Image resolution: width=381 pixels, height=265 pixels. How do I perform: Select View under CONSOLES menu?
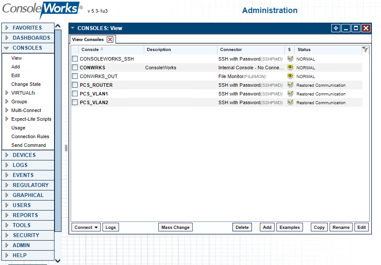click(17, 58)
